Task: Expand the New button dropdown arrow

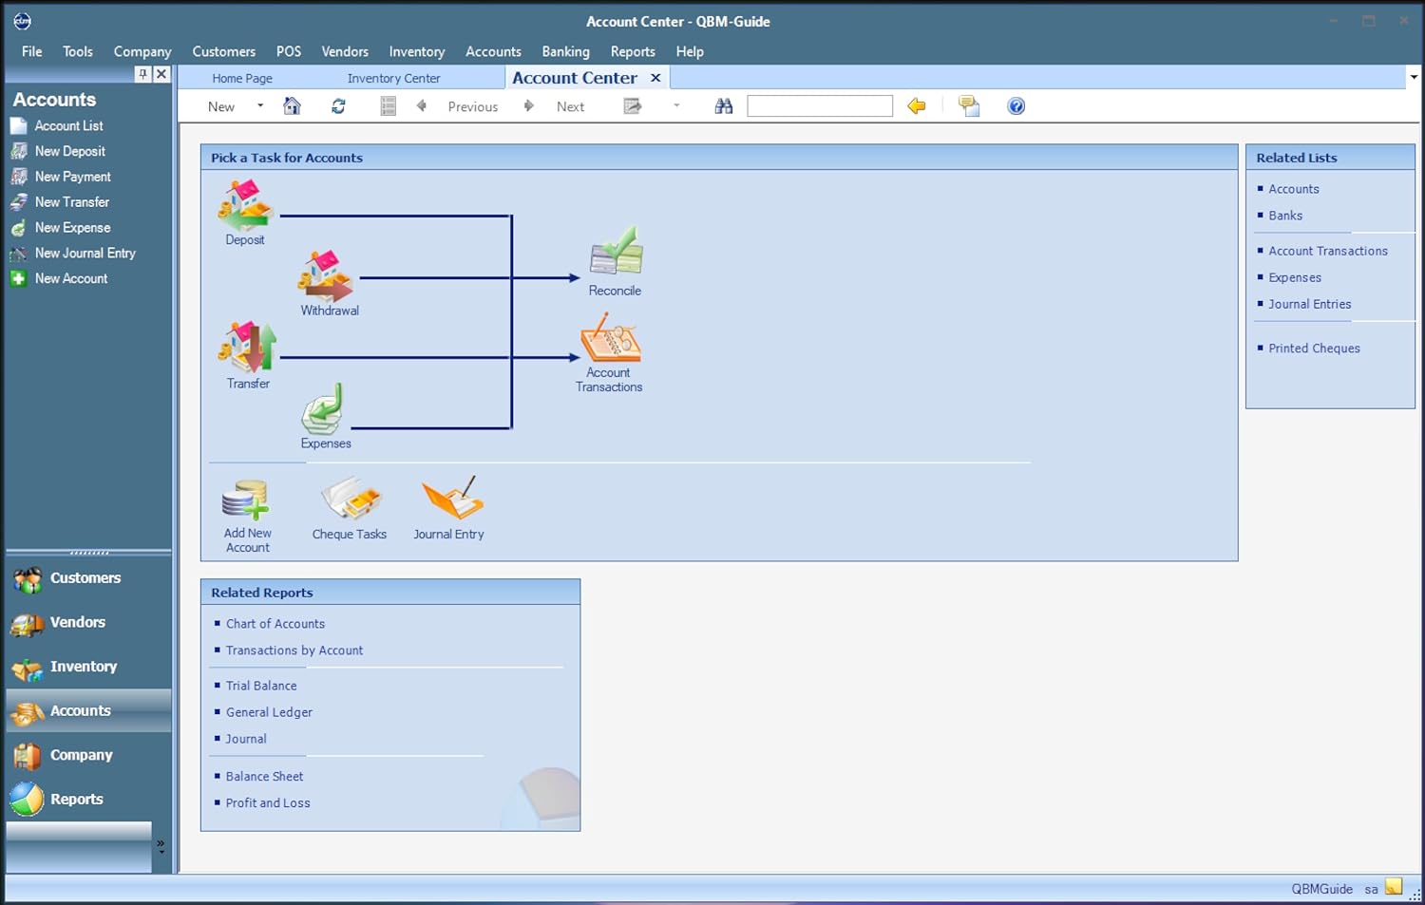Action: [x=260, y=106]
